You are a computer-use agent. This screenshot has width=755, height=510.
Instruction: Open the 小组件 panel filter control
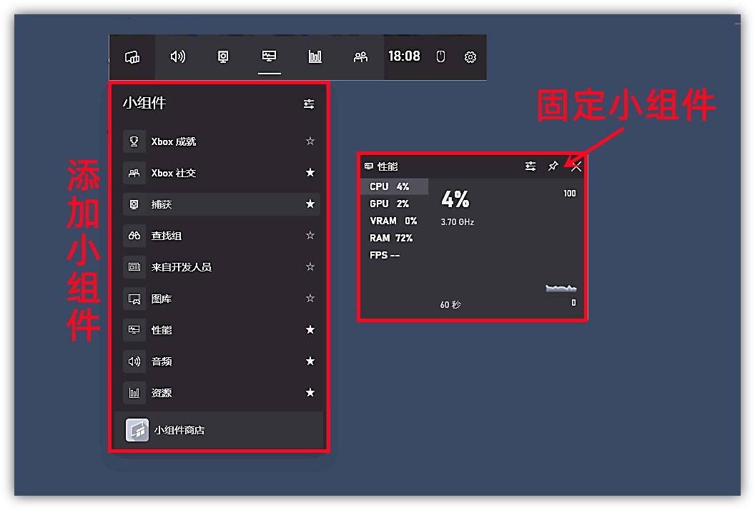coord(309,104)
